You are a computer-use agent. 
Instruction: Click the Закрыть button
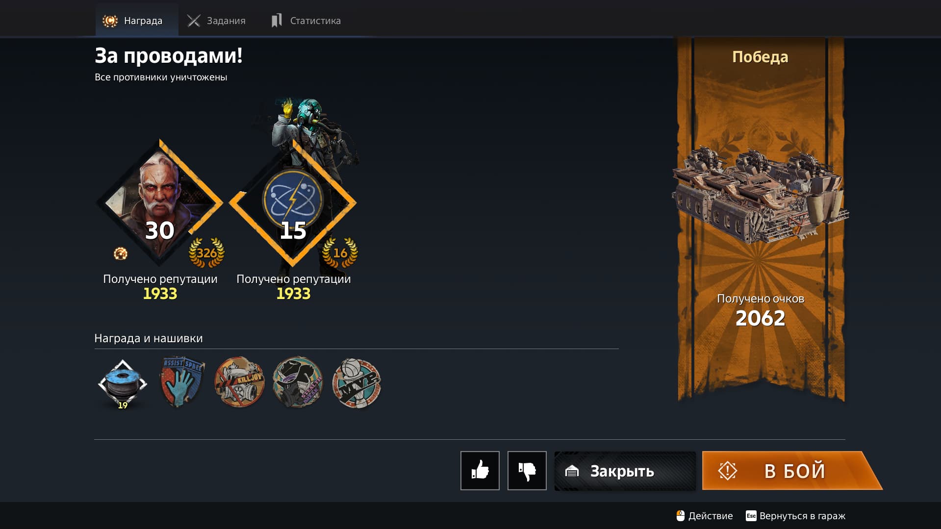click(625, 471)
